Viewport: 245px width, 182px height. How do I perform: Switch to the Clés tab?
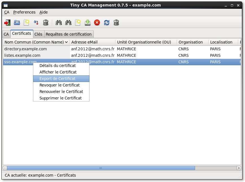(38, 34)
